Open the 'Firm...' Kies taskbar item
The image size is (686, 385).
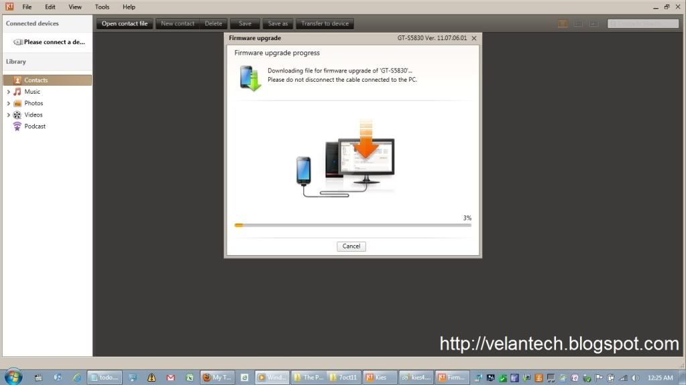451,378
